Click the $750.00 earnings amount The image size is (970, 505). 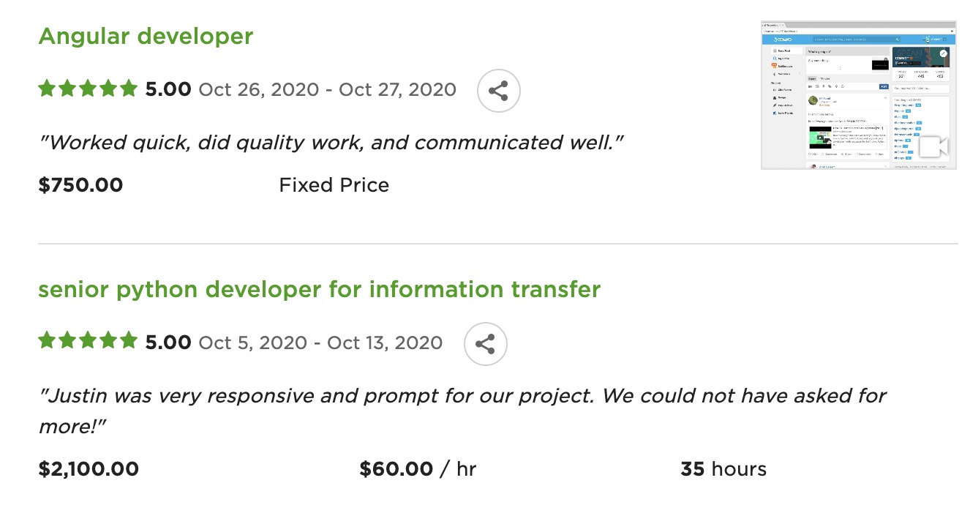[80, 185]
